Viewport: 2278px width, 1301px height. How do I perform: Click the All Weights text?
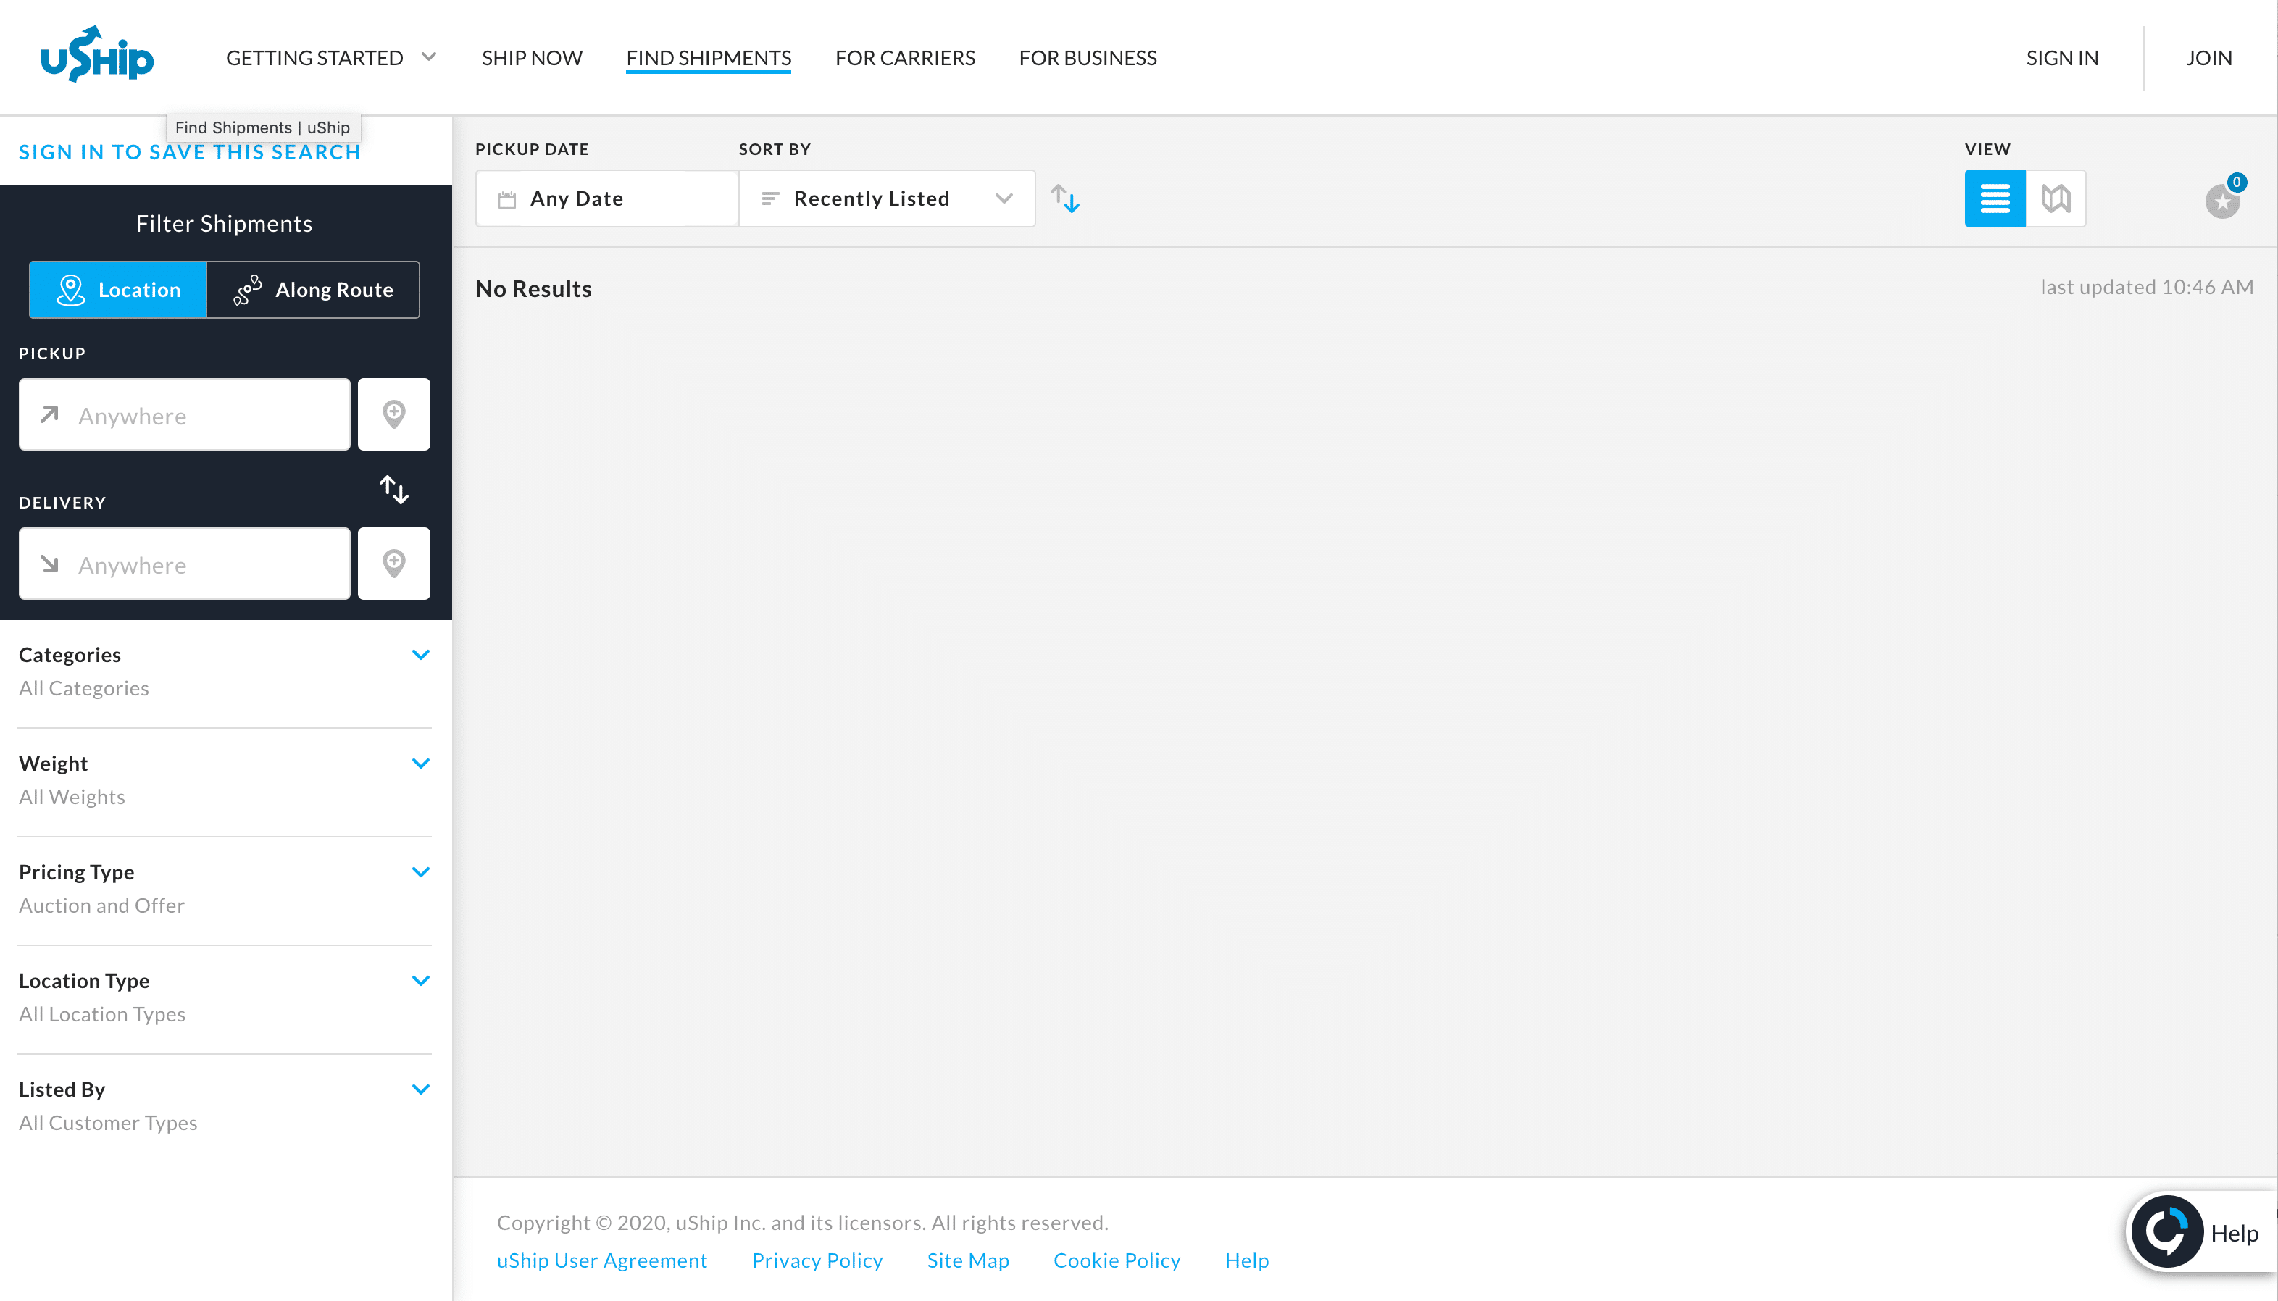[x=72, y=797]
